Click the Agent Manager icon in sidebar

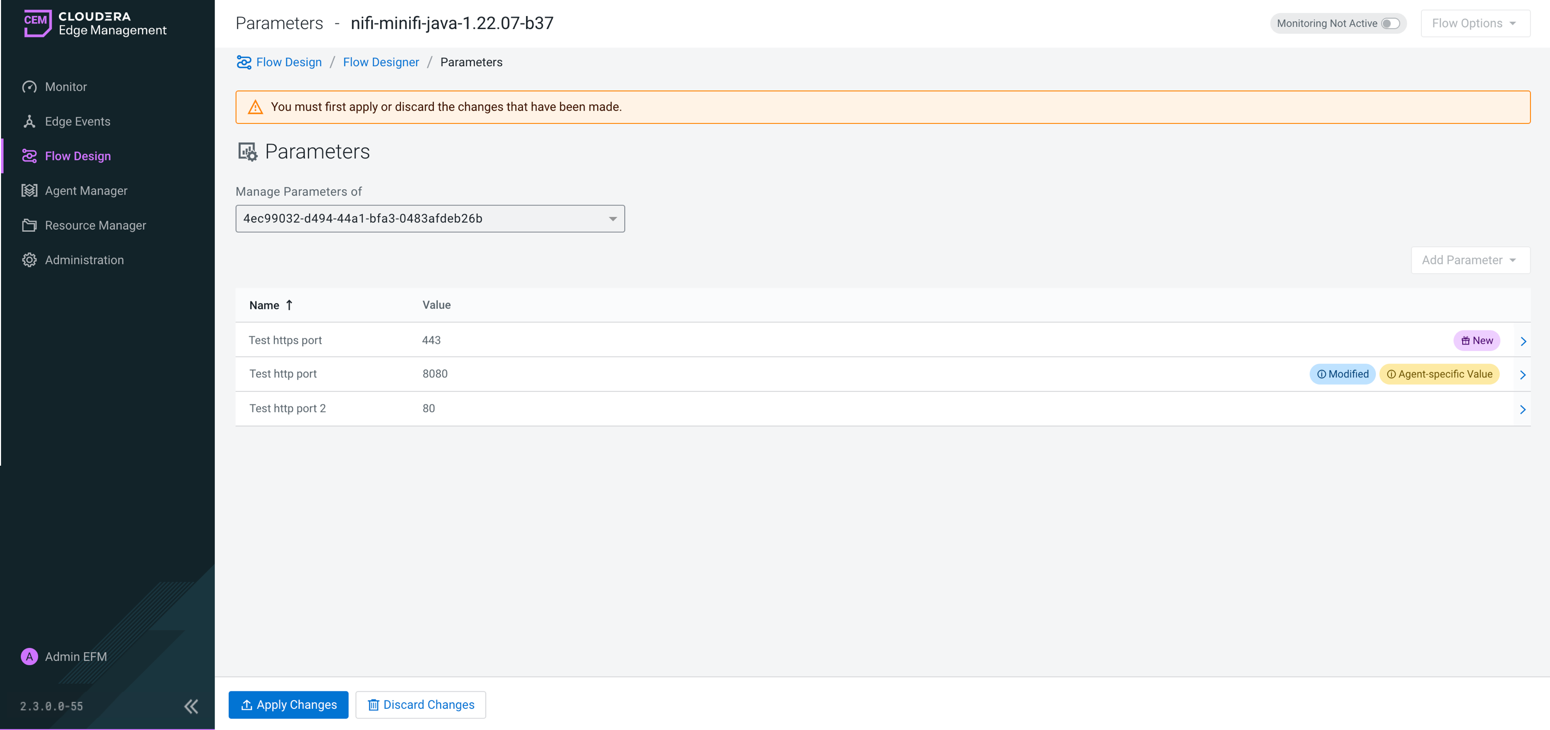coord(29,191)
